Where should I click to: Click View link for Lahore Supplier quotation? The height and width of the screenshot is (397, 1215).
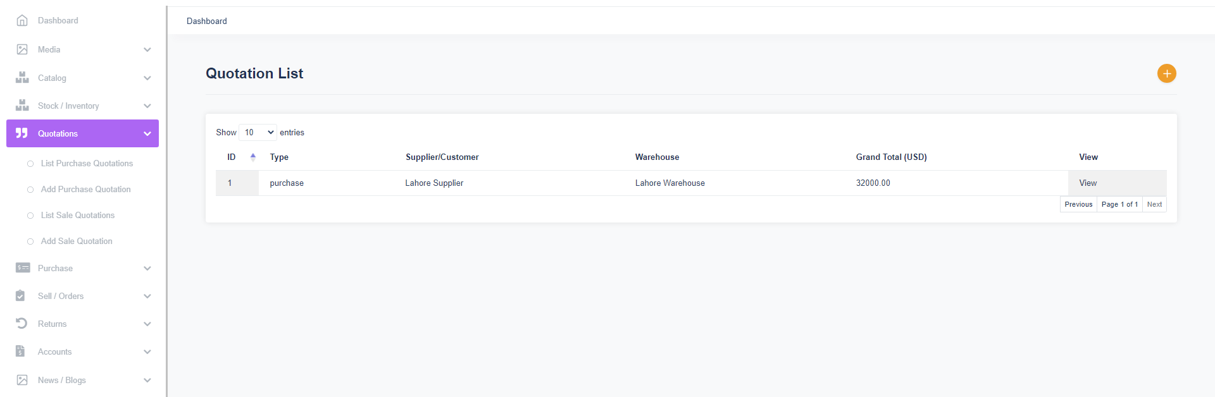(x=1088, y=183)
